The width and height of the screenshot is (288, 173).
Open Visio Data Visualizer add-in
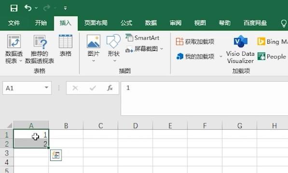pos(240,49)
